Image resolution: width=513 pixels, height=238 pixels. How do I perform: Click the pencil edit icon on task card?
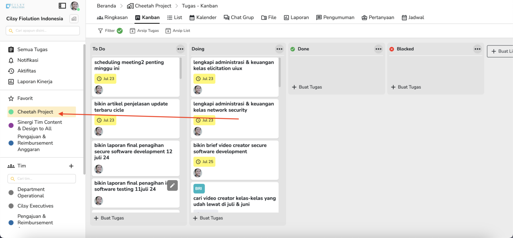click(x=172, y=185)
